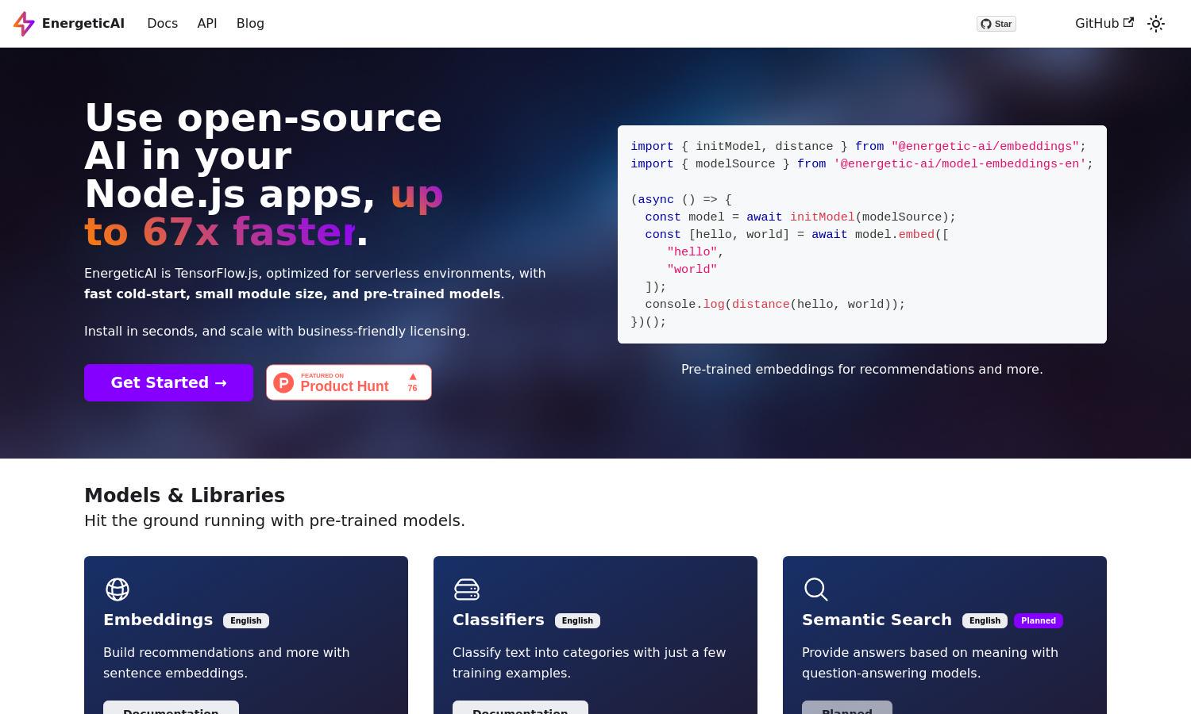Click the 'Models & Libraries' heading
This screenshot has height=714, width=1191.
[x=184, y=495]
